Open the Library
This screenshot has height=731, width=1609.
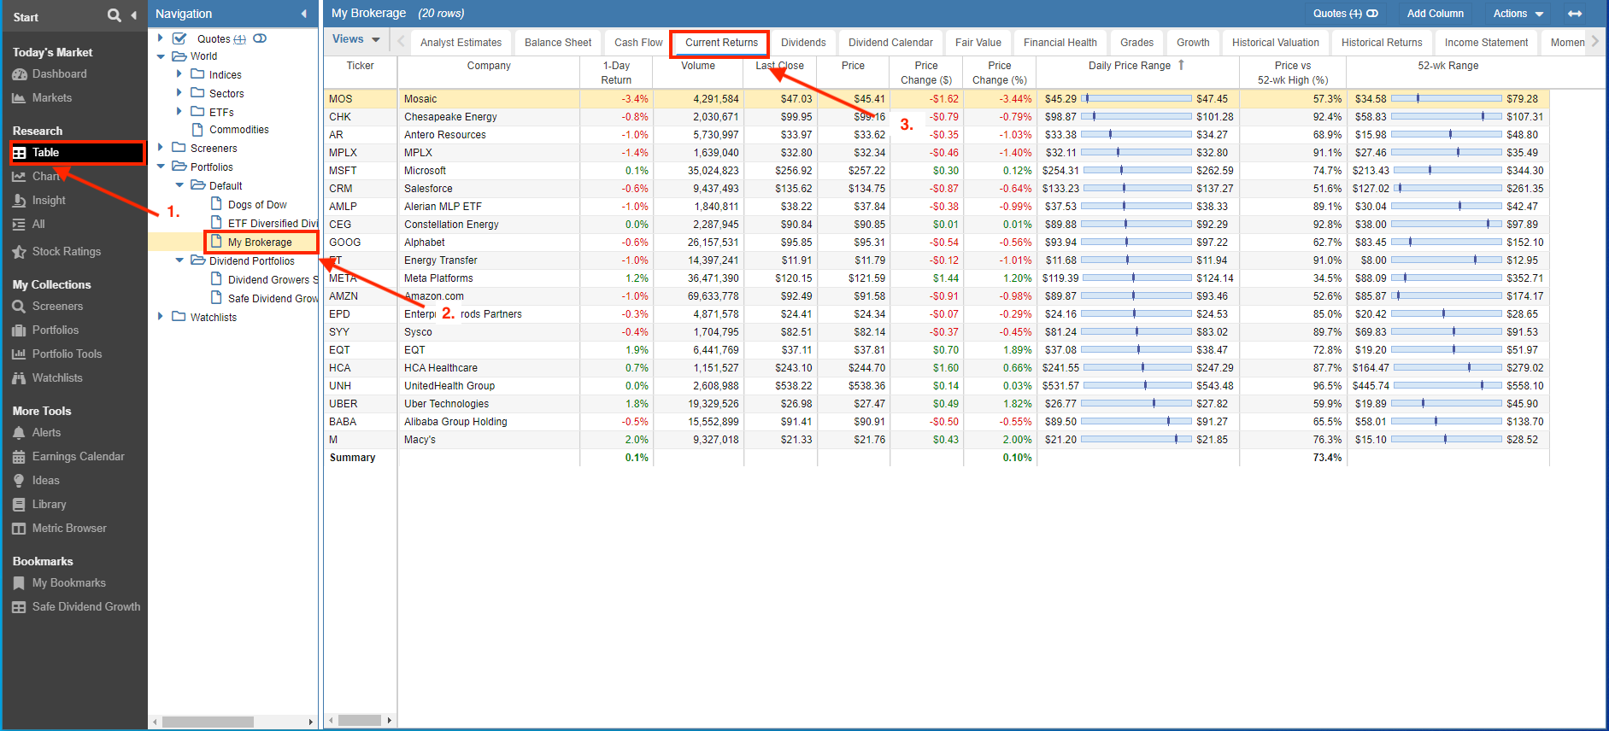tap(49, 505)
